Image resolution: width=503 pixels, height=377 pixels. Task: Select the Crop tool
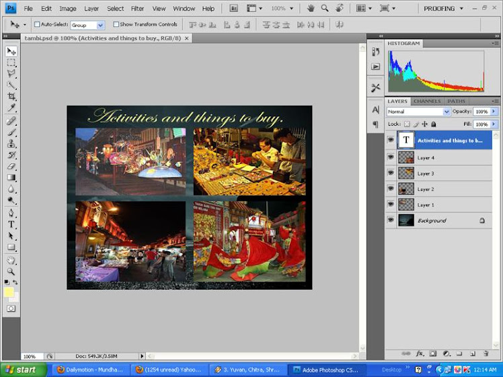tap(11, 96)
